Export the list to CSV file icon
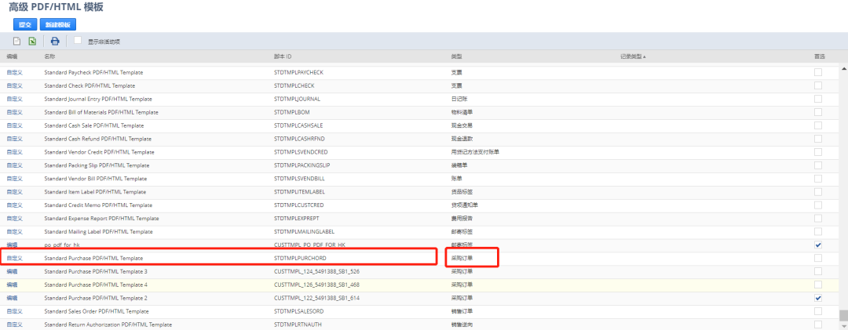 pyautogui.click(x=16, y=41)
